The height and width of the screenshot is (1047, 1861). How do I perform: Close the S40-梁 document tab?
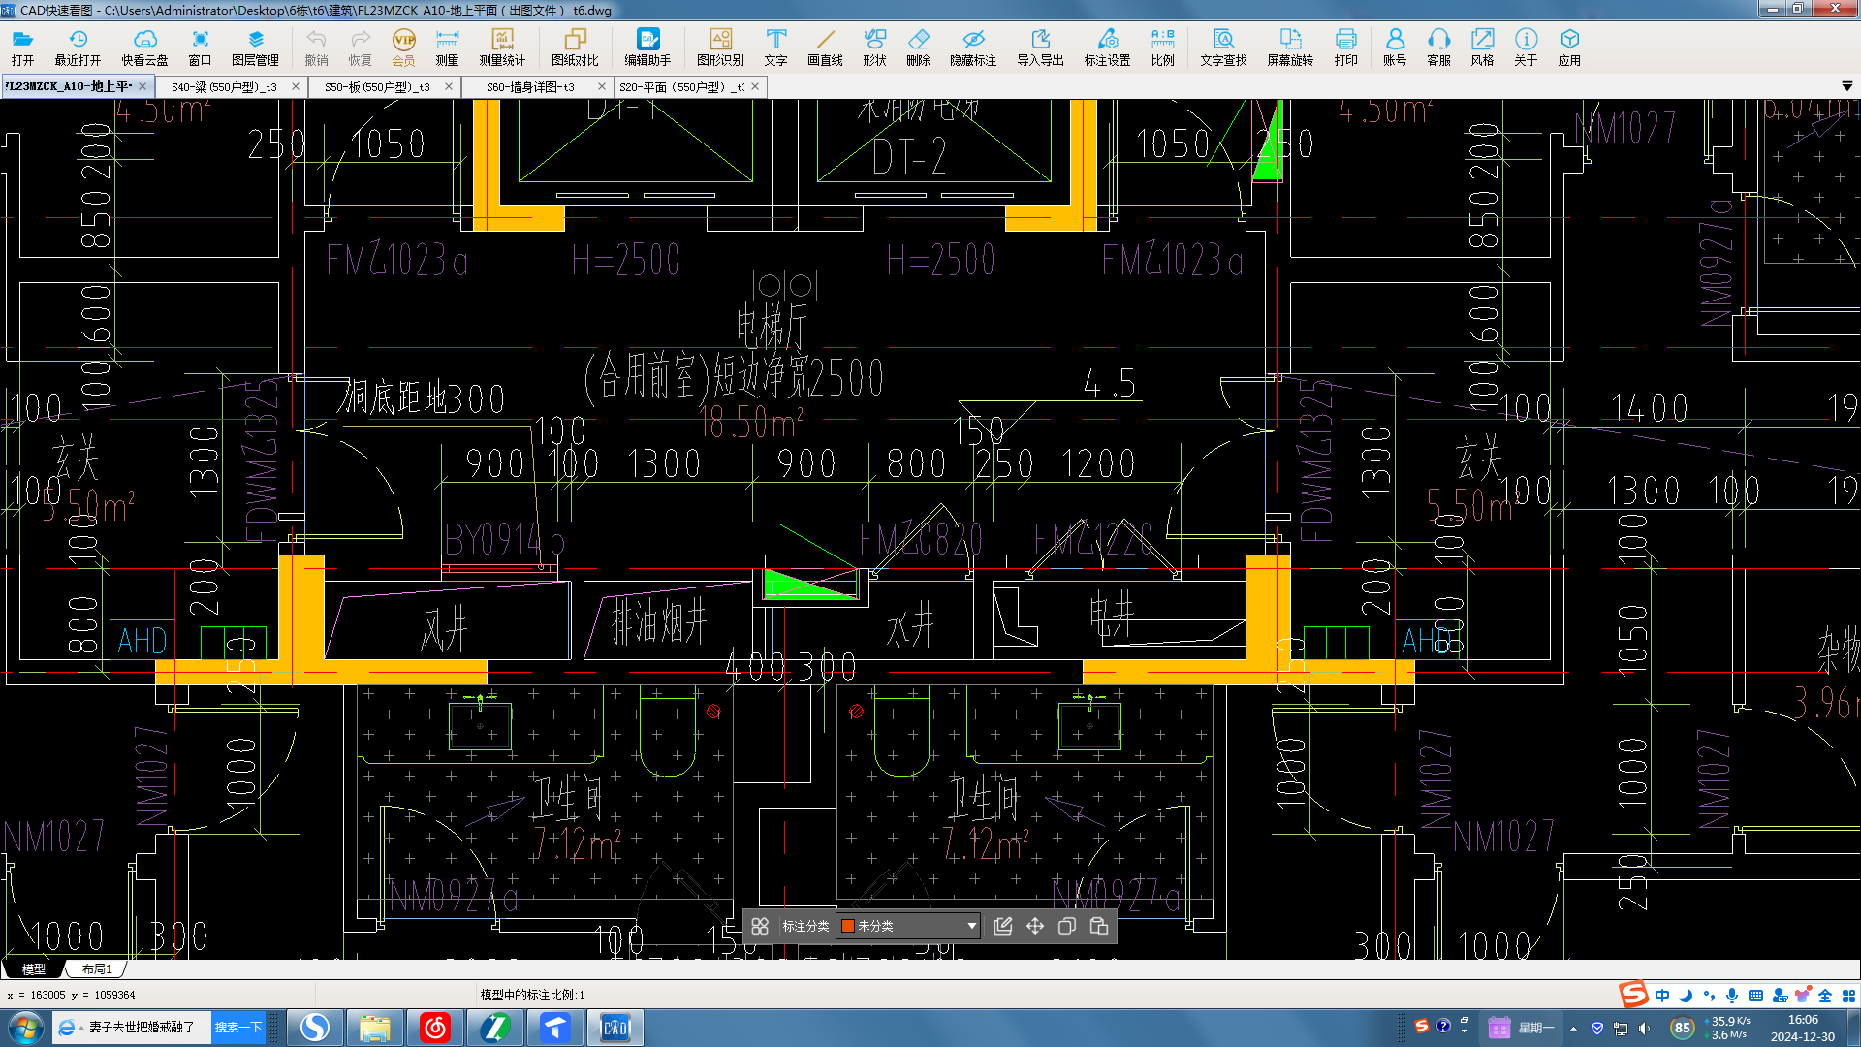point(296,86)
